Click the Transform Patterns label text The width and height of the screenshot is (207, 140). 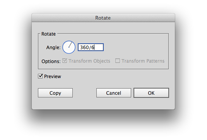coord(143,61)
